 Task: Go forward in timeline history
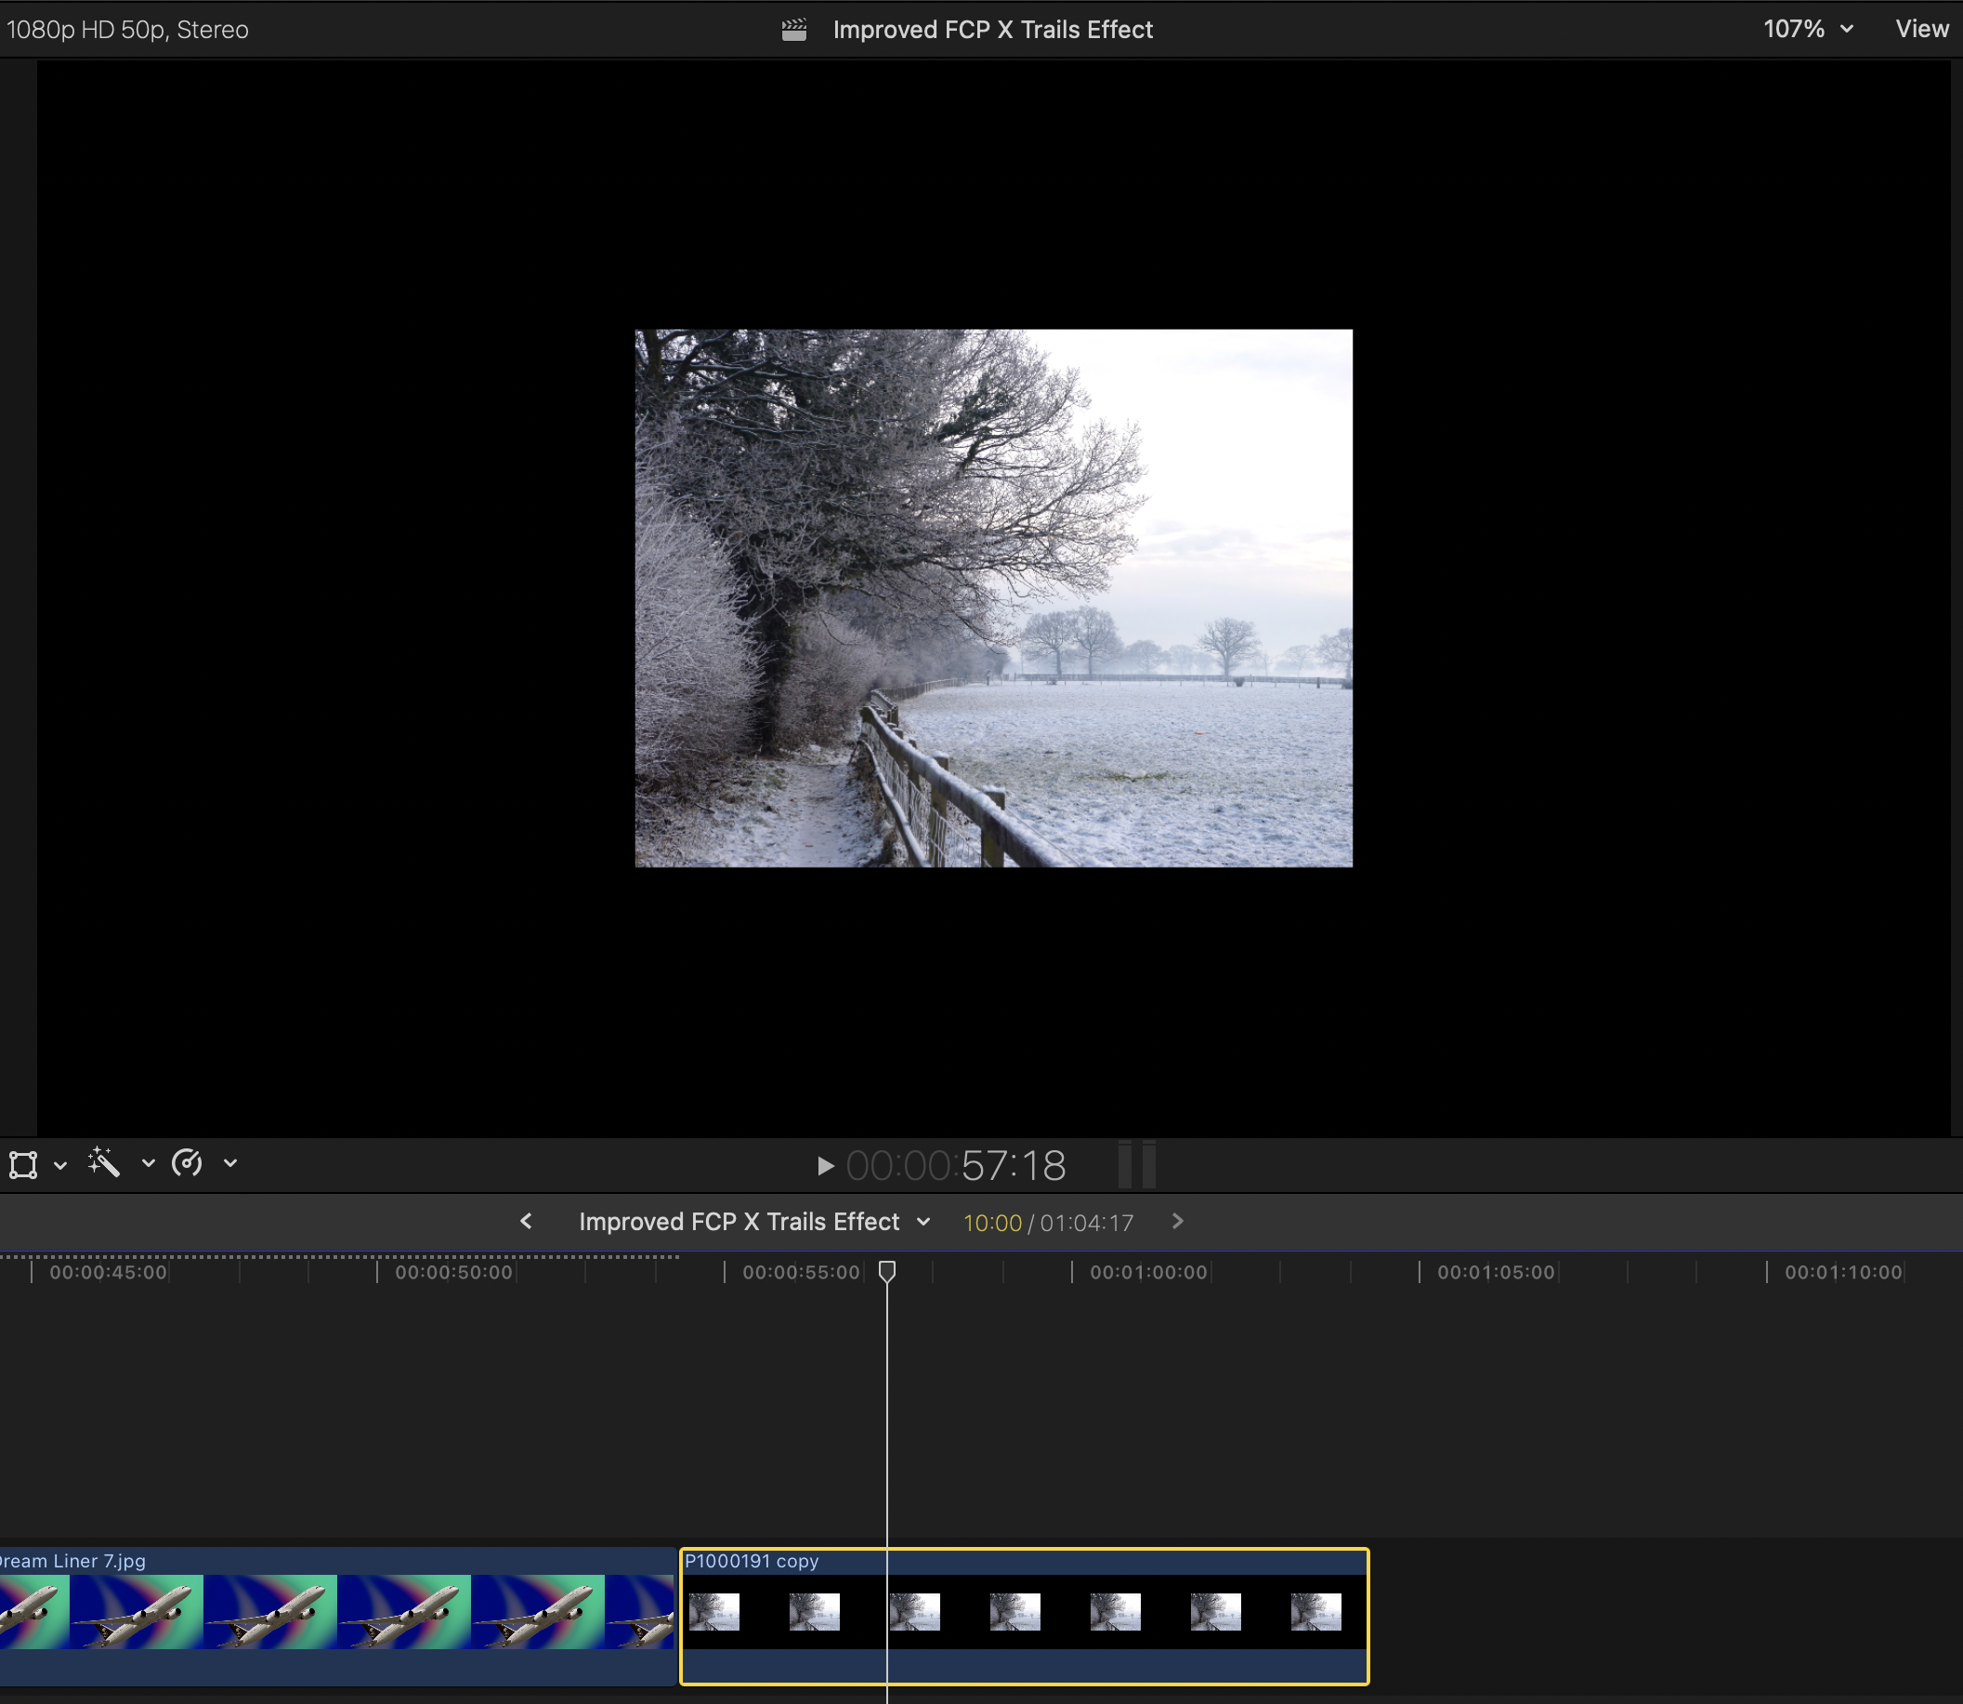1178,1222
